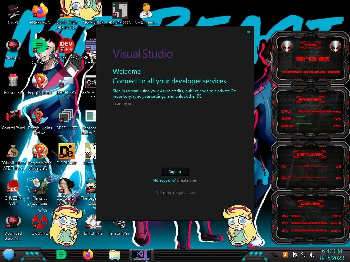The width and height of the screenshot is (350, 262).
Task: Select the D FOR DUMBASS green icon
Action: point(40,52)
